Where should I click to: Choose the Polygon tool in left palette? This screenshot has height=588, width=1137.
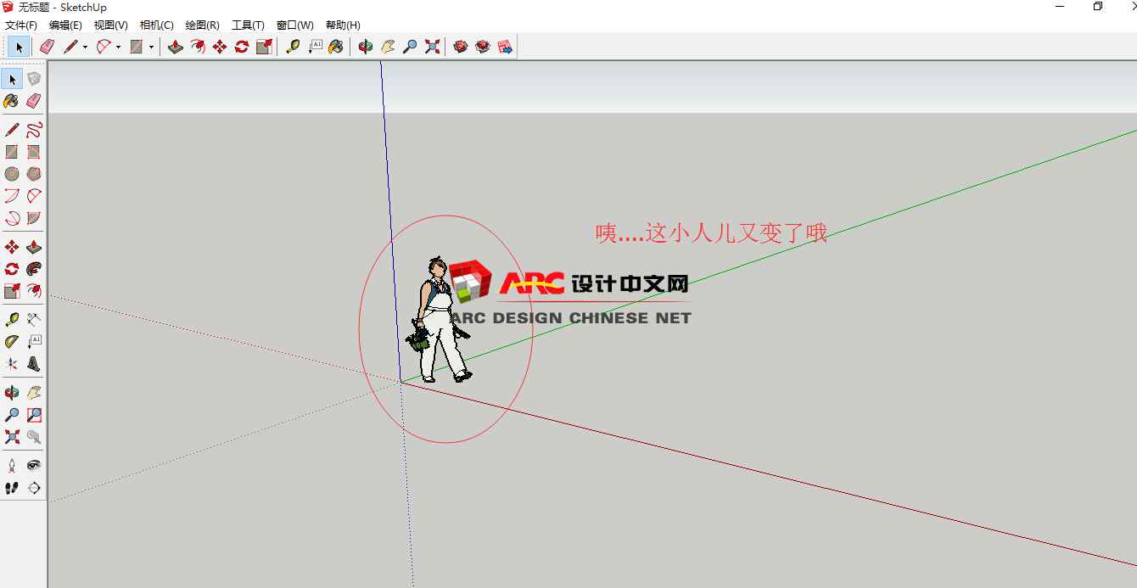[x=34, y=174]
